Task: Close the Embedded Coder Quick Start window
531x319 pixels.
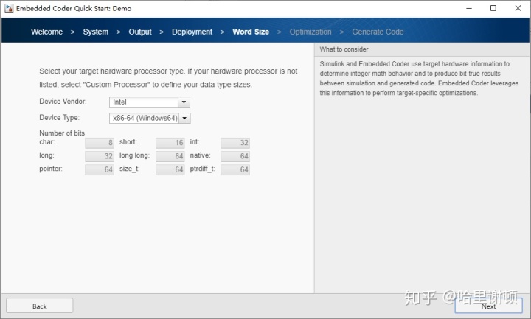Action: pyautogui.click(x=518, y=8)
